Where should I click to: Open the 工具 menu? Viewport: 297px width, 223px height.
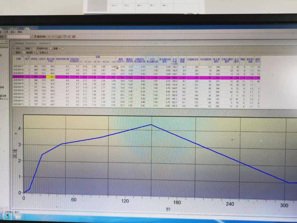tap(6, 32)
